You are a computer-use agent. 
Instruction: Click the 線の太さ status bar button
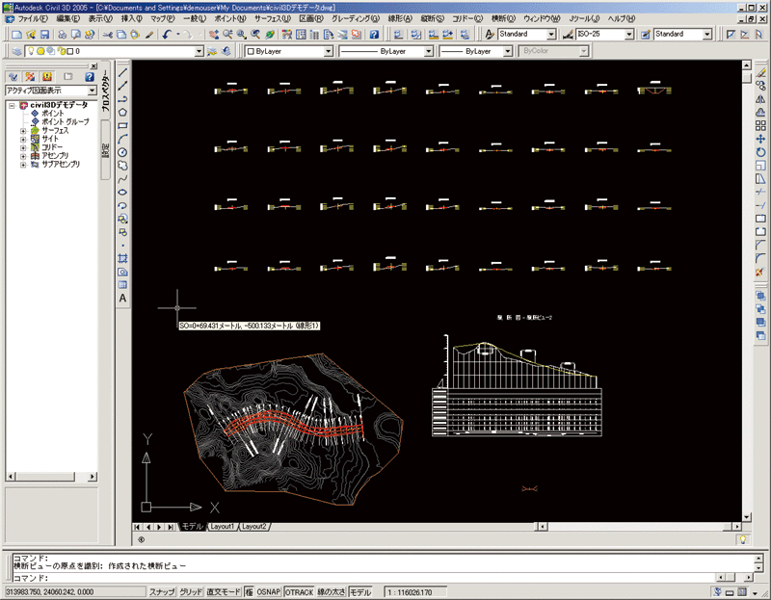pos(331,591)
